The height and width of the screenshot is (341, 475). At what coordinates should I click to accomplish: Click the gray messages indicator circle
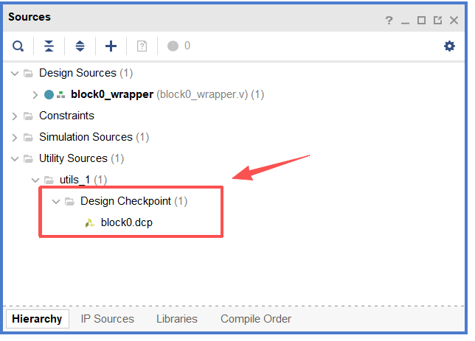(173, 46)
